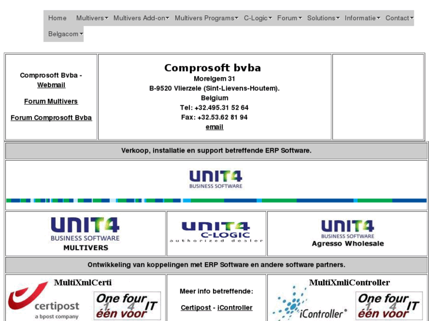Click the Unit4 Business Software banner logo
Screen dimensions: 429x321
[216, 179]
